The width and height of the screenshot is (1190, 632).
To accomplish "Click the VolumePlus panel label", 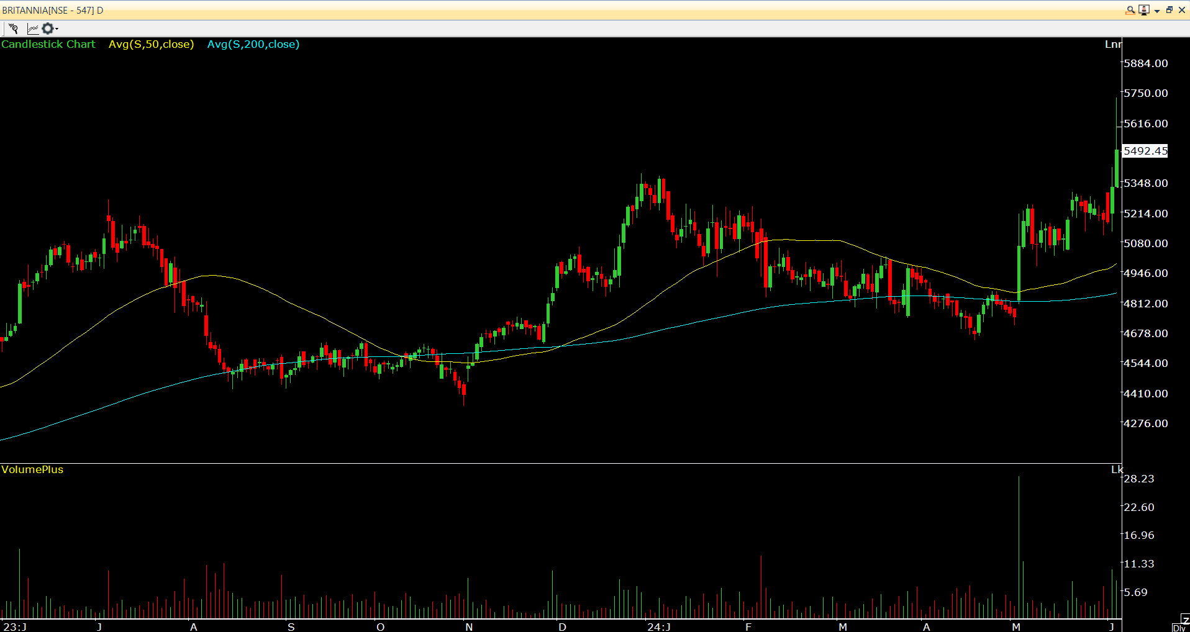I will tap(32, 469).
